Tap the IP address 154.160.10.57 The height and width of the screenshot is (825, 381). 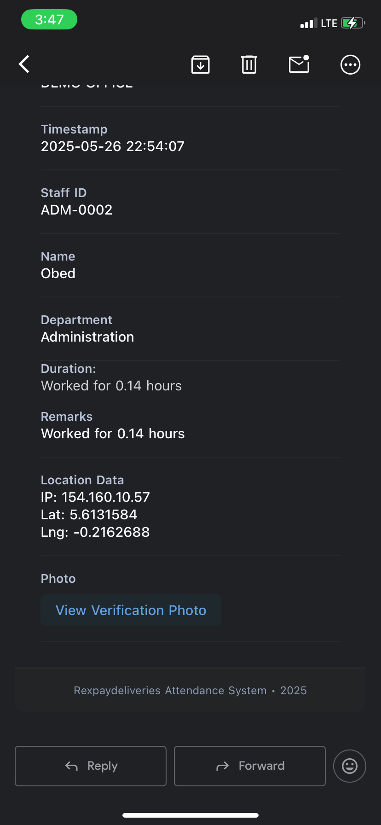pyautogui.click(x=106, y=497)
